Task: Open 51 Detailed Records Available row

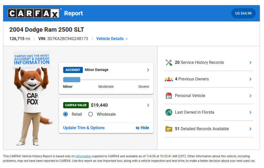Action: [x=209, y=129]
